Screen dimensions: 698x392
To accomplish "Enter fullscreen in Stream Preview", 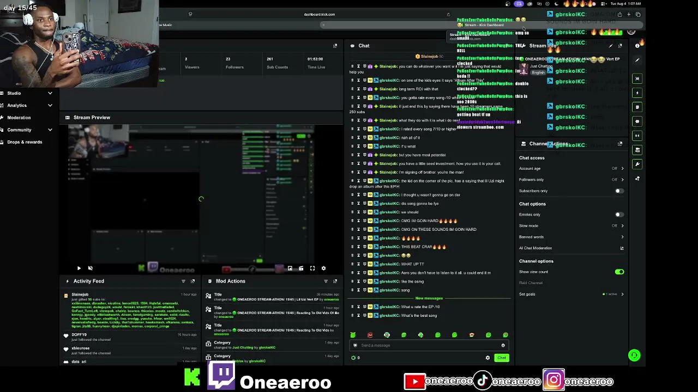I will [x=312, y=268].
